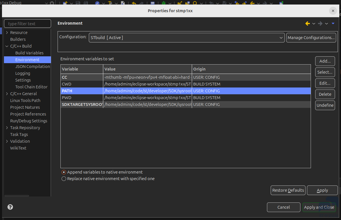Open the Project References page
341x220 pixels.
(28, 114)
